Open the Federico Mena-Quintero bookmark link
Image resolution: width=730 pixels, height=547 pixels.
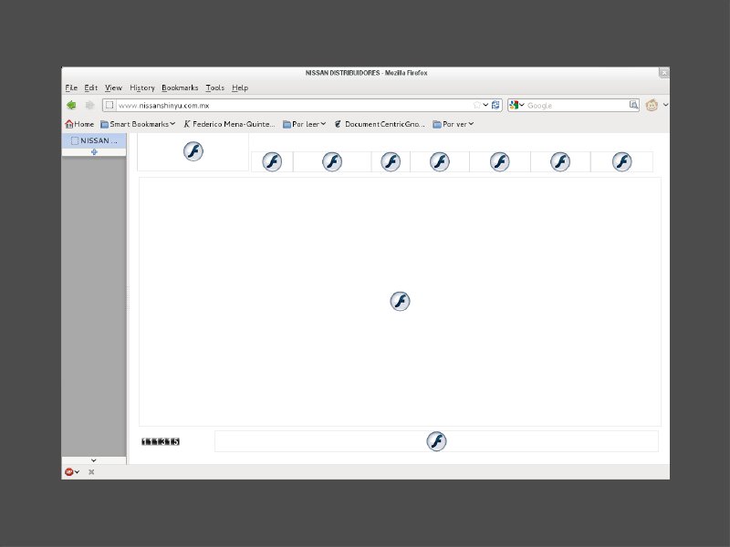[230, 124]
